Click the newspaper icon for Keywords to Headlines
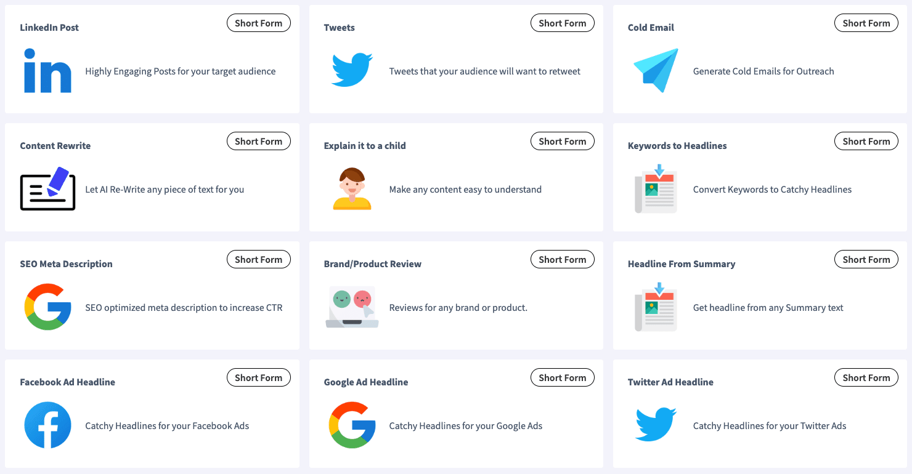The image size is (912, 474). (656, 188)
